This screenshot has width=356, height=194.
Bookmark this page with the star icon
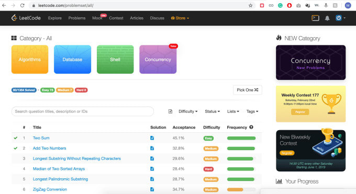[x=250, y=5]
